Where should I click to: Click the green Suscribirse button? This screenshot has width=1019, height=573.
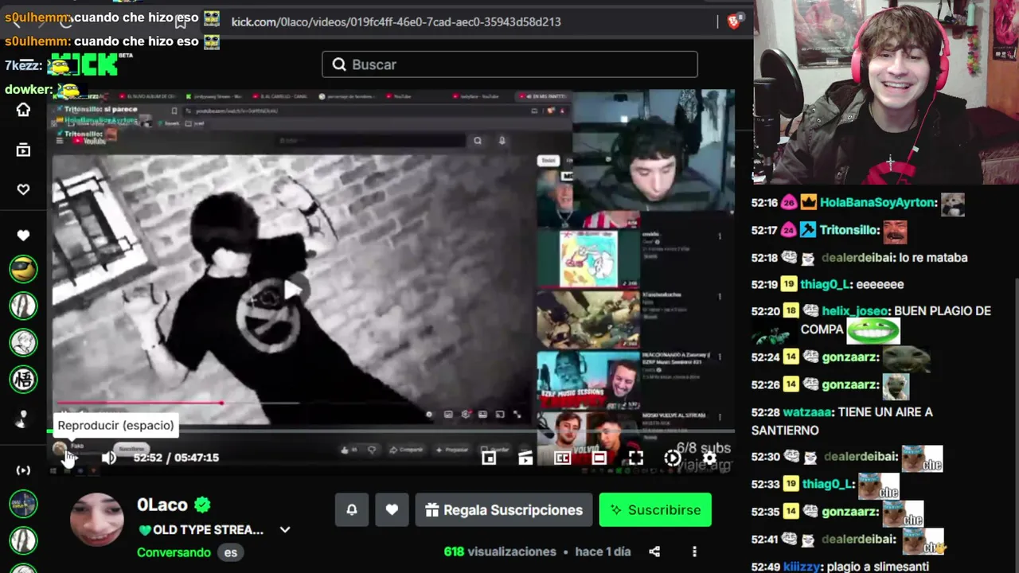(655, 510)
